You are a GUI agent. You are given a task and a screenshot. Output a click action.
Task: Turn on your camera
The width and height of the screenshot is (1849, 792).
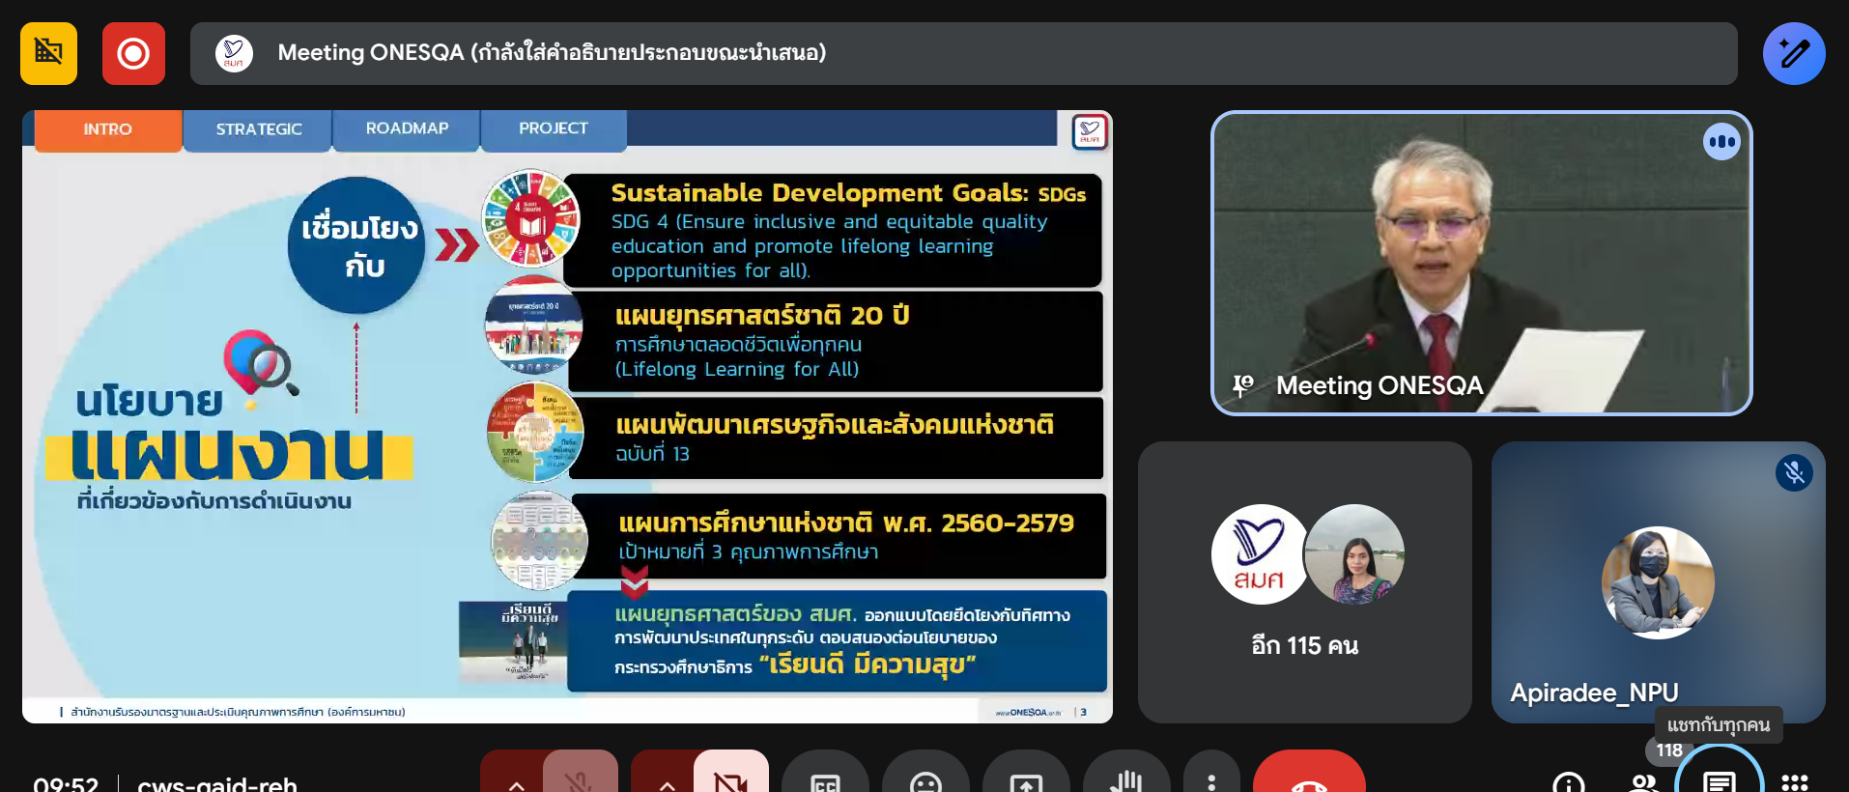[731, 778]
